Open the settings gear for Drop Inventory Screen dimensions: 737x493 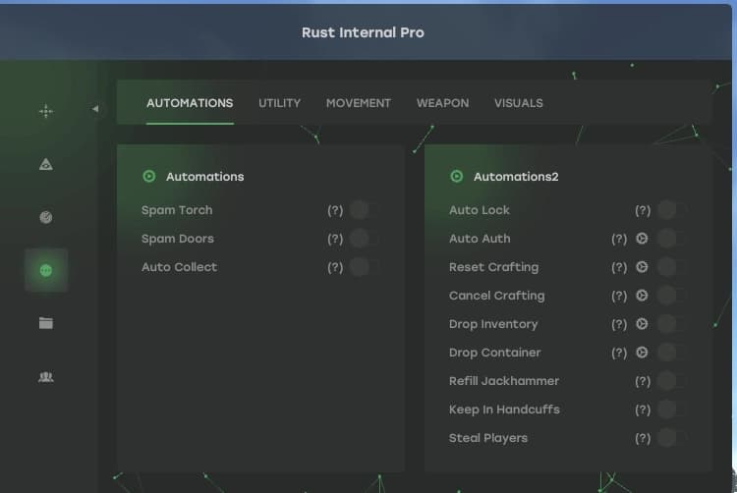(x=642, y=324)
